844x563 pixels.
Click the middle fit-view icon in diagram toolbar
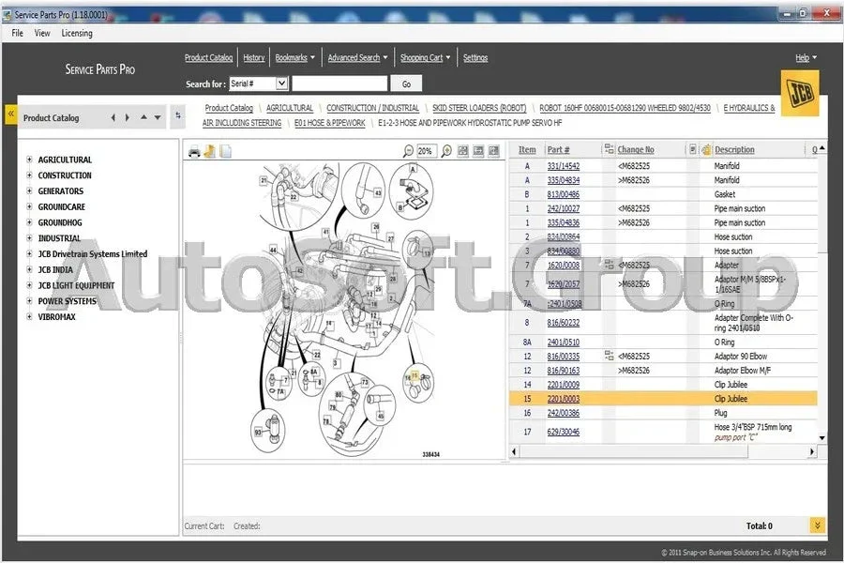pos(478,151)
